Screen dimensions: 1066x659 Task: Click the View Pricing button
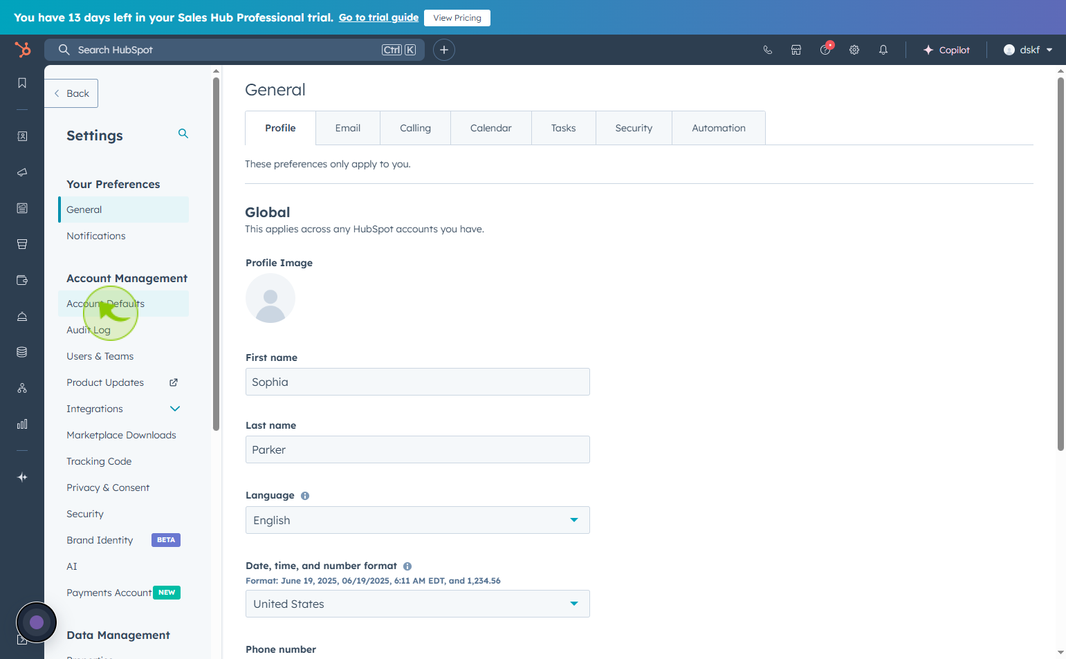[x=457, y=18]
